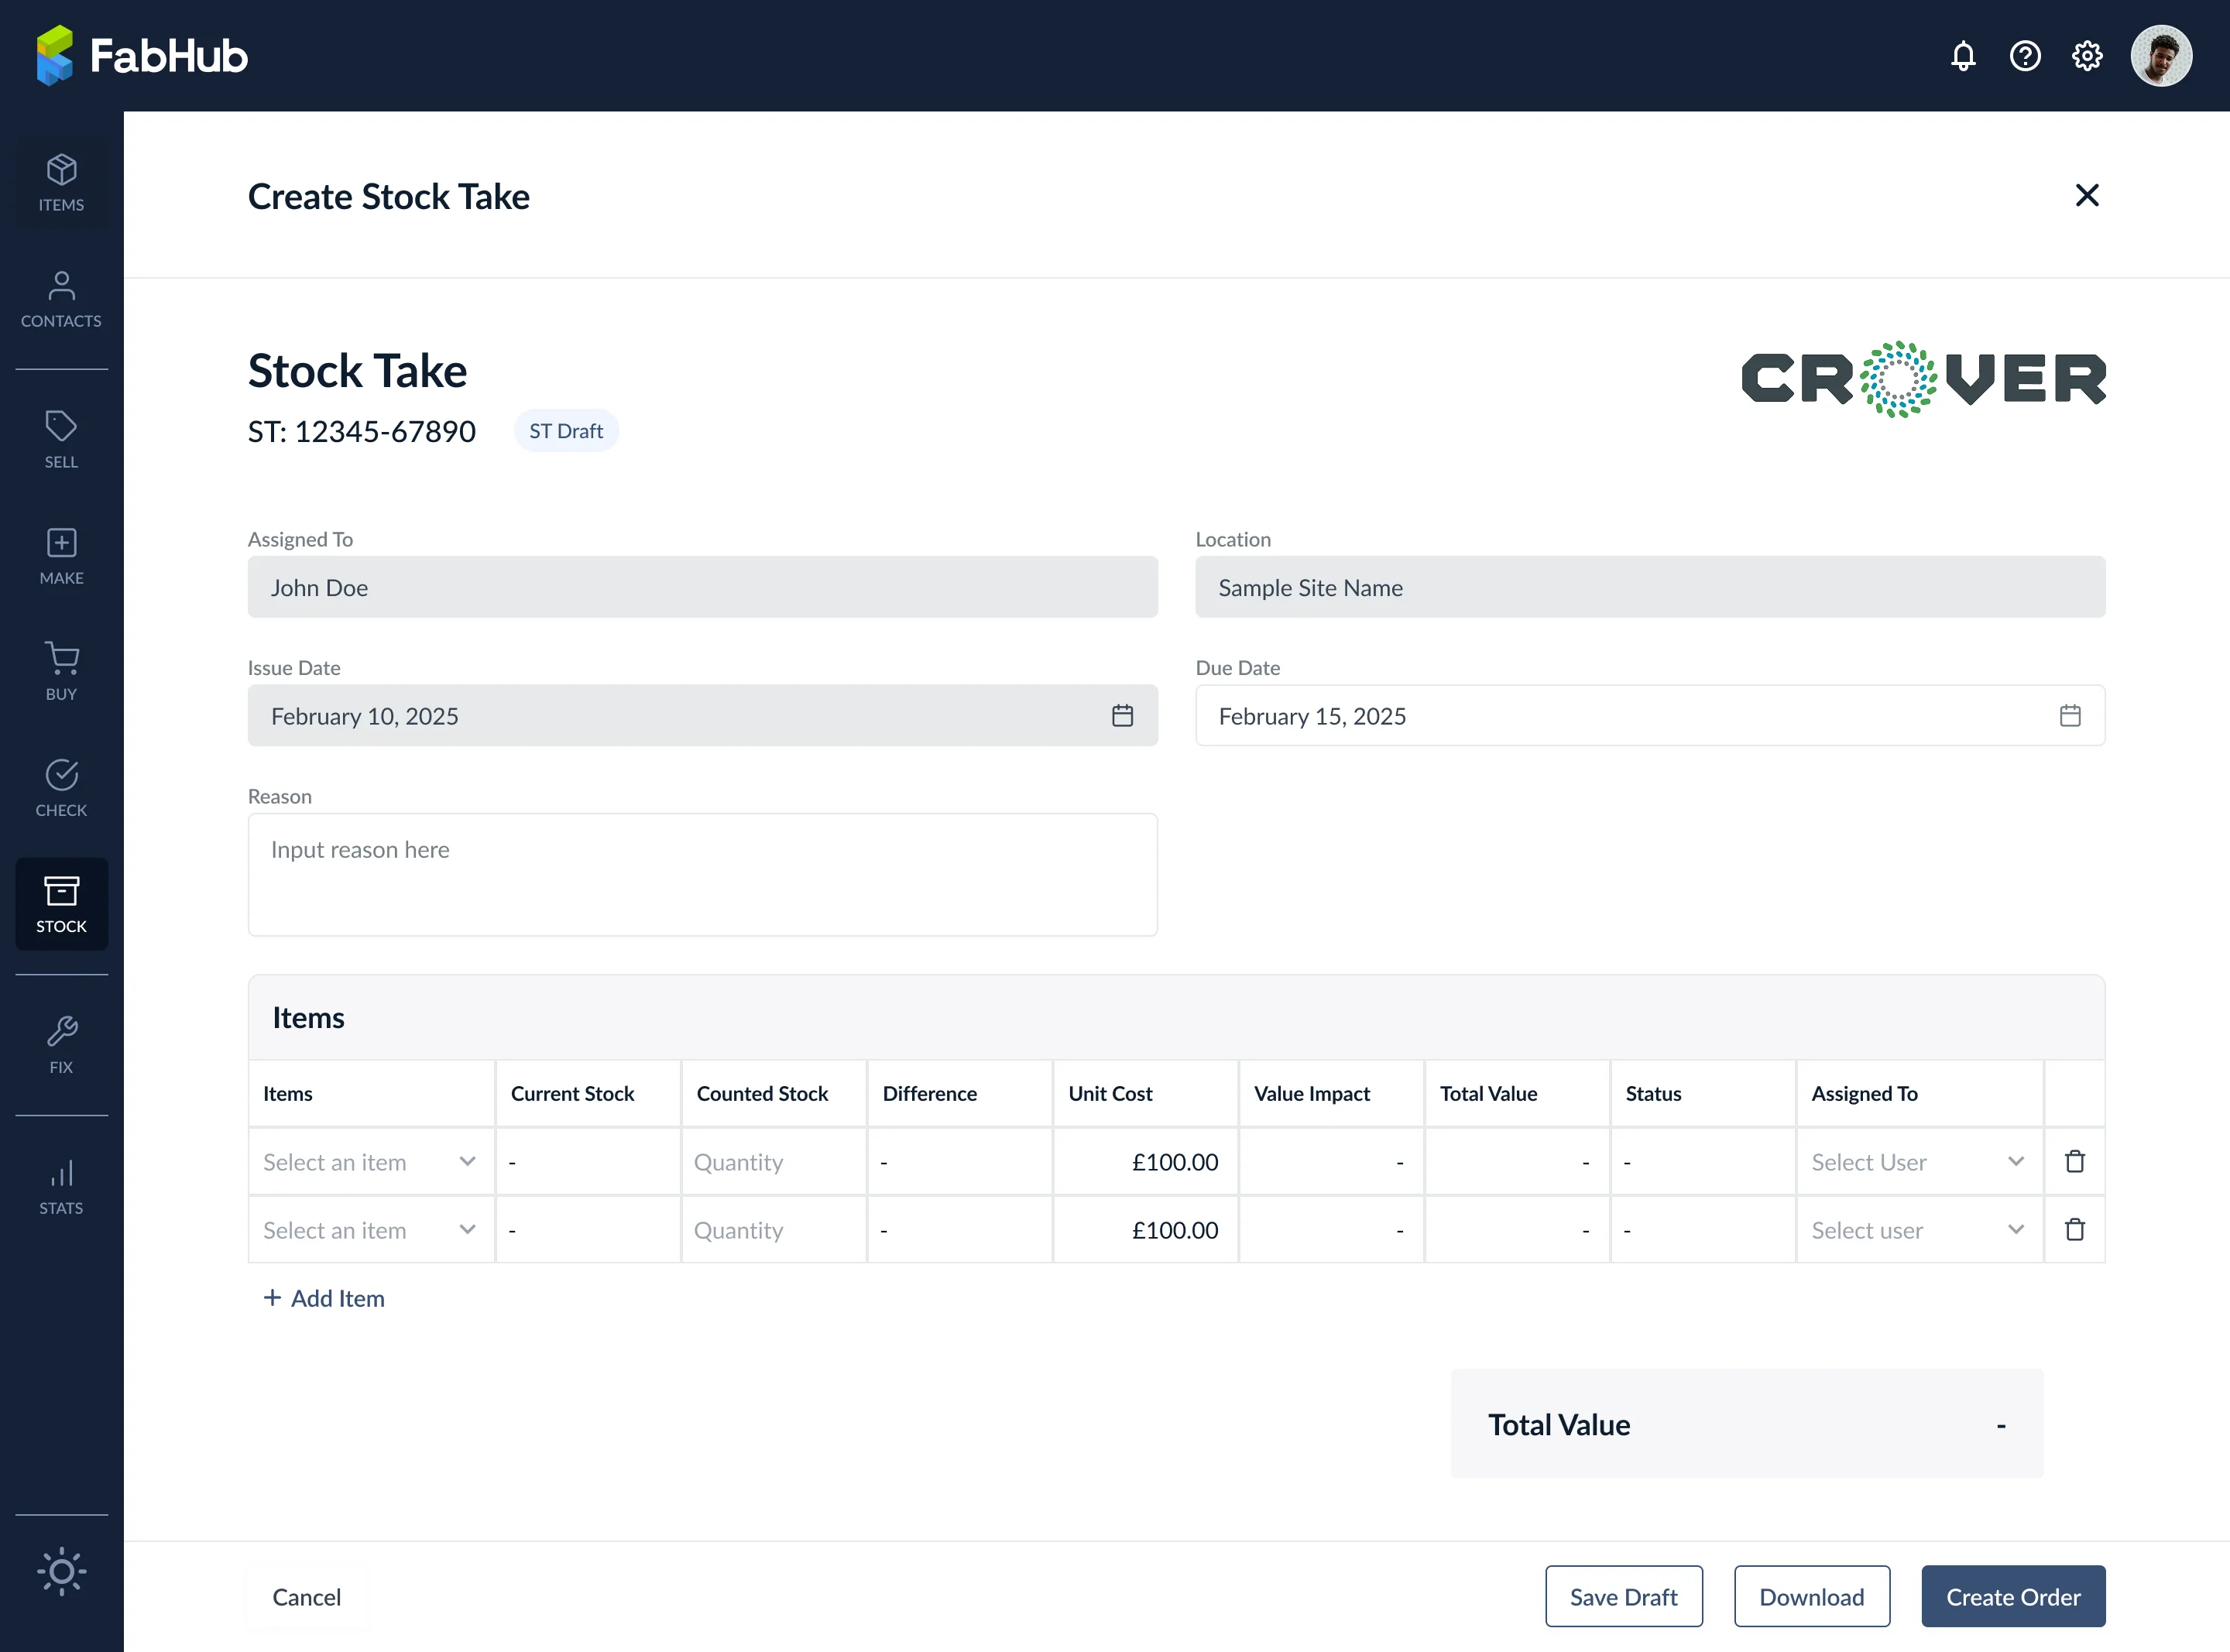
Task: Expand first row Select an item dropdown
Action: pos(371,1162)
